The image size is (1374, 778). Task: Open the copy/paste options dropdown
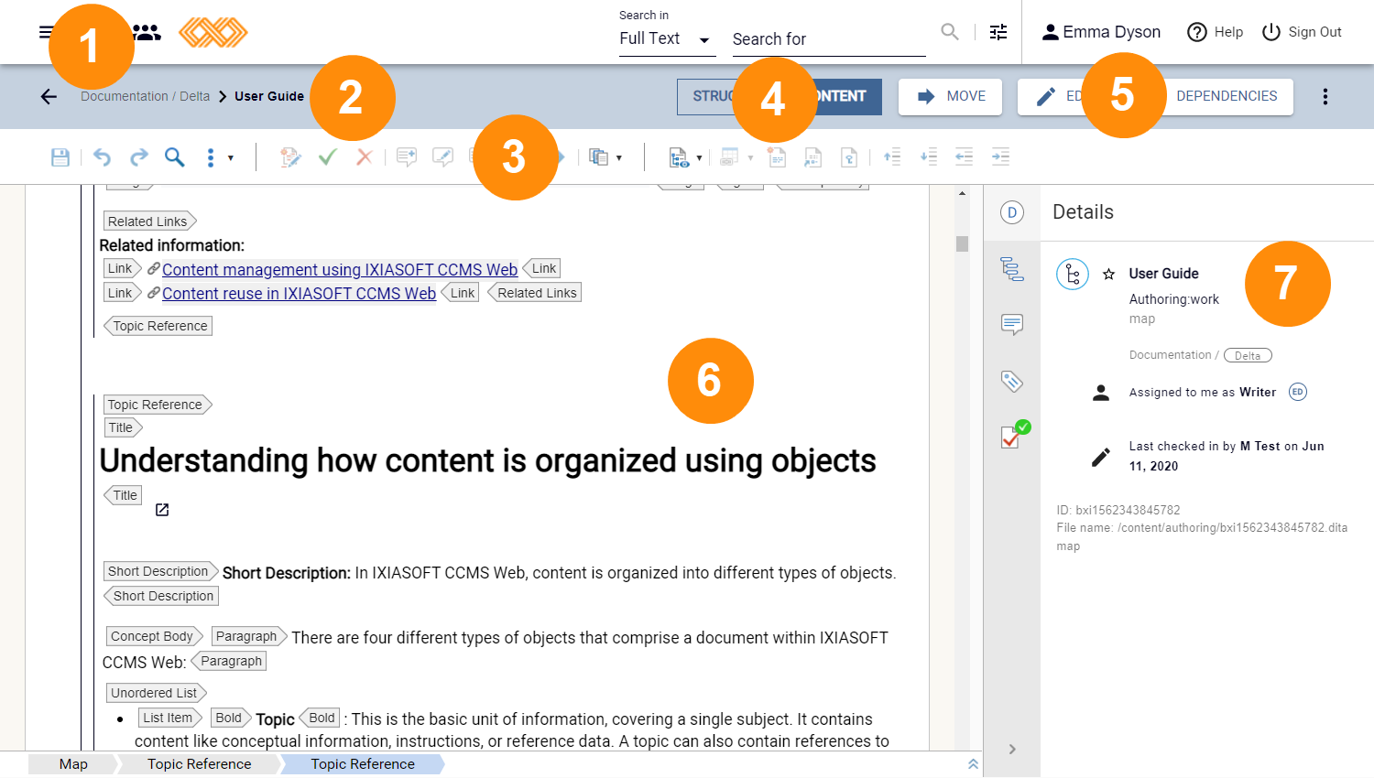pos(605,157)
